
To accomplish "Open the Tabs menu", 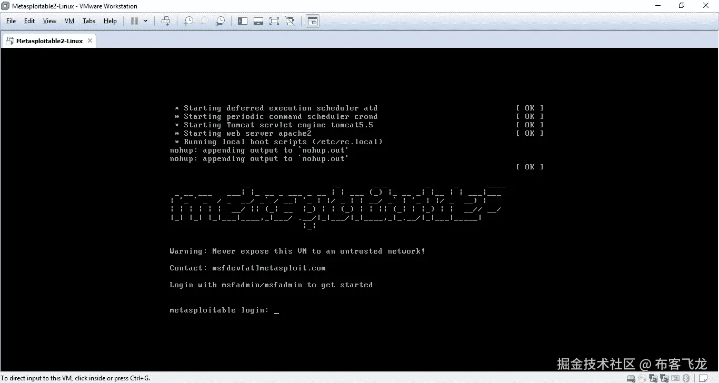I will pyautogui.click(x=89, y=21).
